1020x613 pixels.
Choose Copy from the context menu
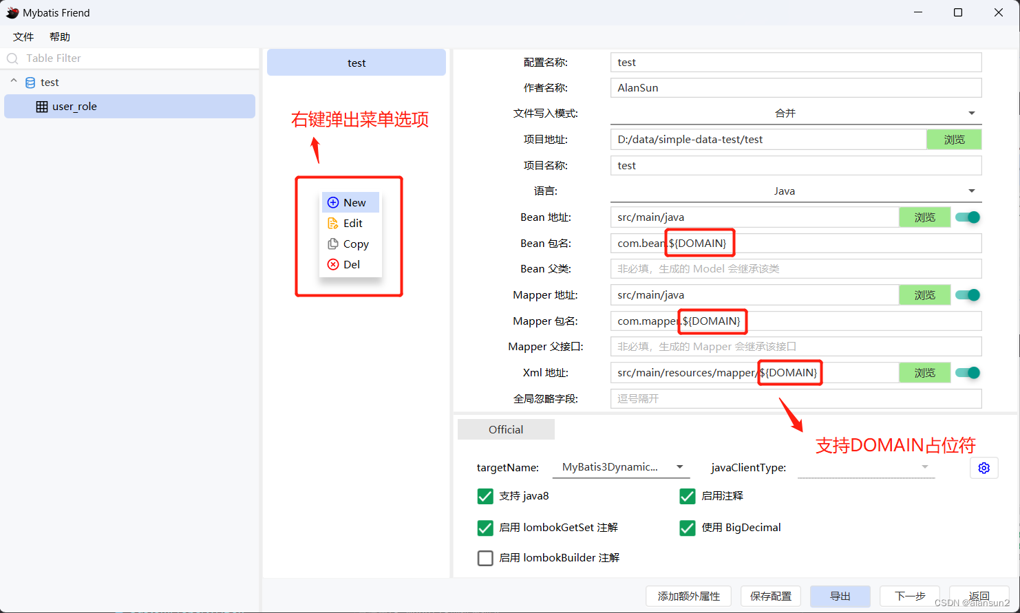point(350,244)
